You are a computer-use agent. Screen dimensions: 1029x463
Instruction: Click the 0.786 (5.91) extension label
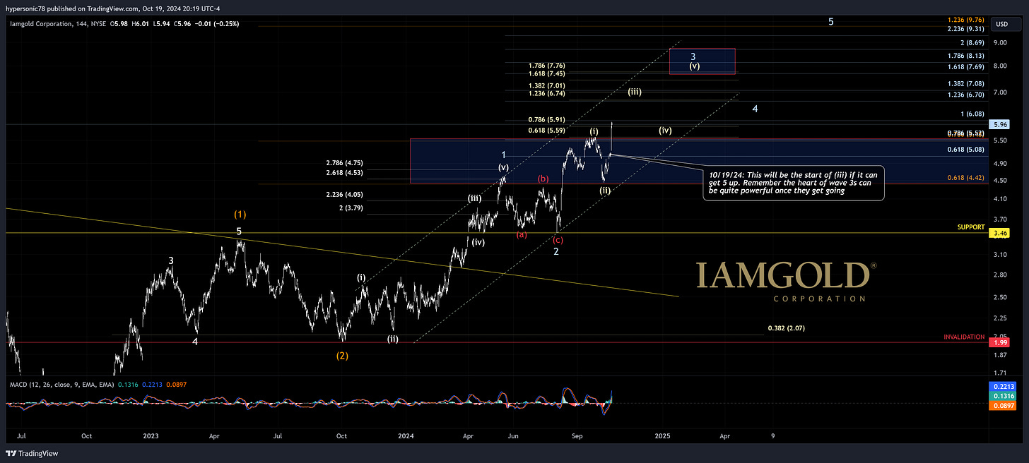point(546,120)
